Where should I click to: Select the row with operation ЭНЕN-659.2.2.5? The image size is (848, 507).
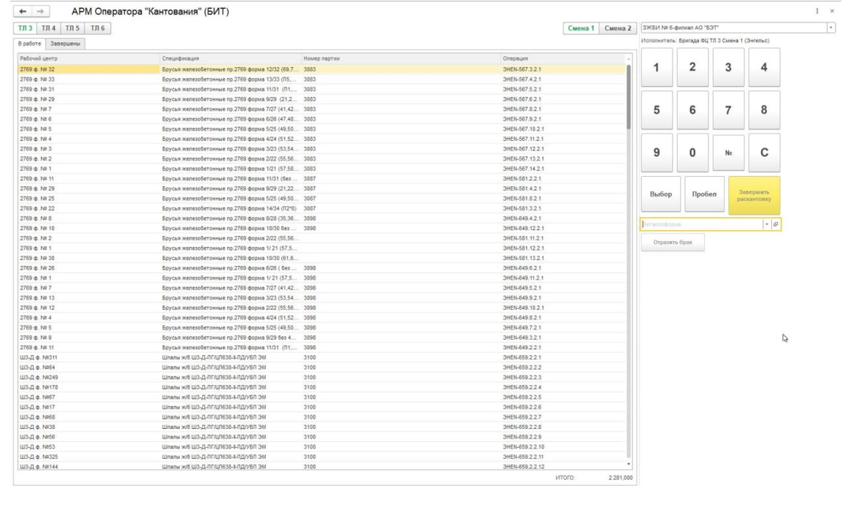[322, 397]
